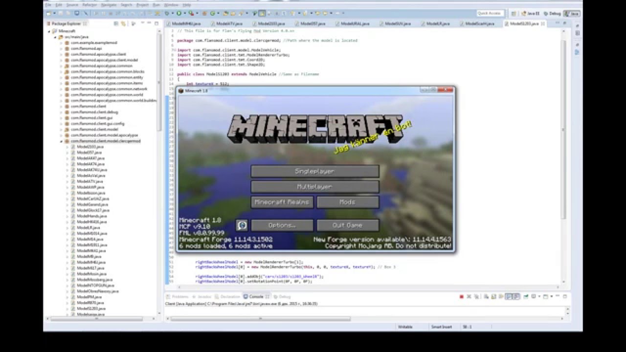Open the Refactor menu in Eclipse
The width and height of the screenshot is (626, 352).
89,5
